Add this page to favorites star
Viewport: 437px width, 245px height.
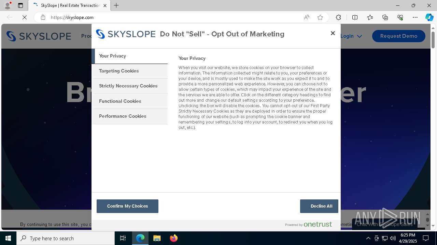[320, 17]
